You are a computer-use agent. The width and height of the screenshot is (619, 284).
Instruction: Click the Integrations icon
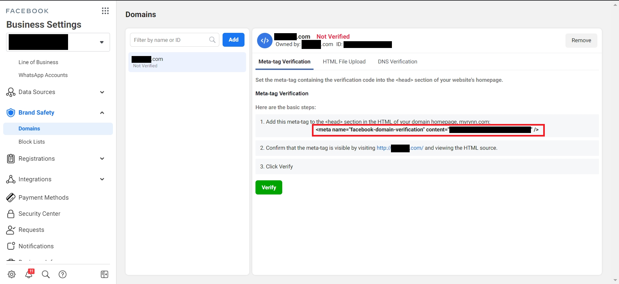click(11, 179)
